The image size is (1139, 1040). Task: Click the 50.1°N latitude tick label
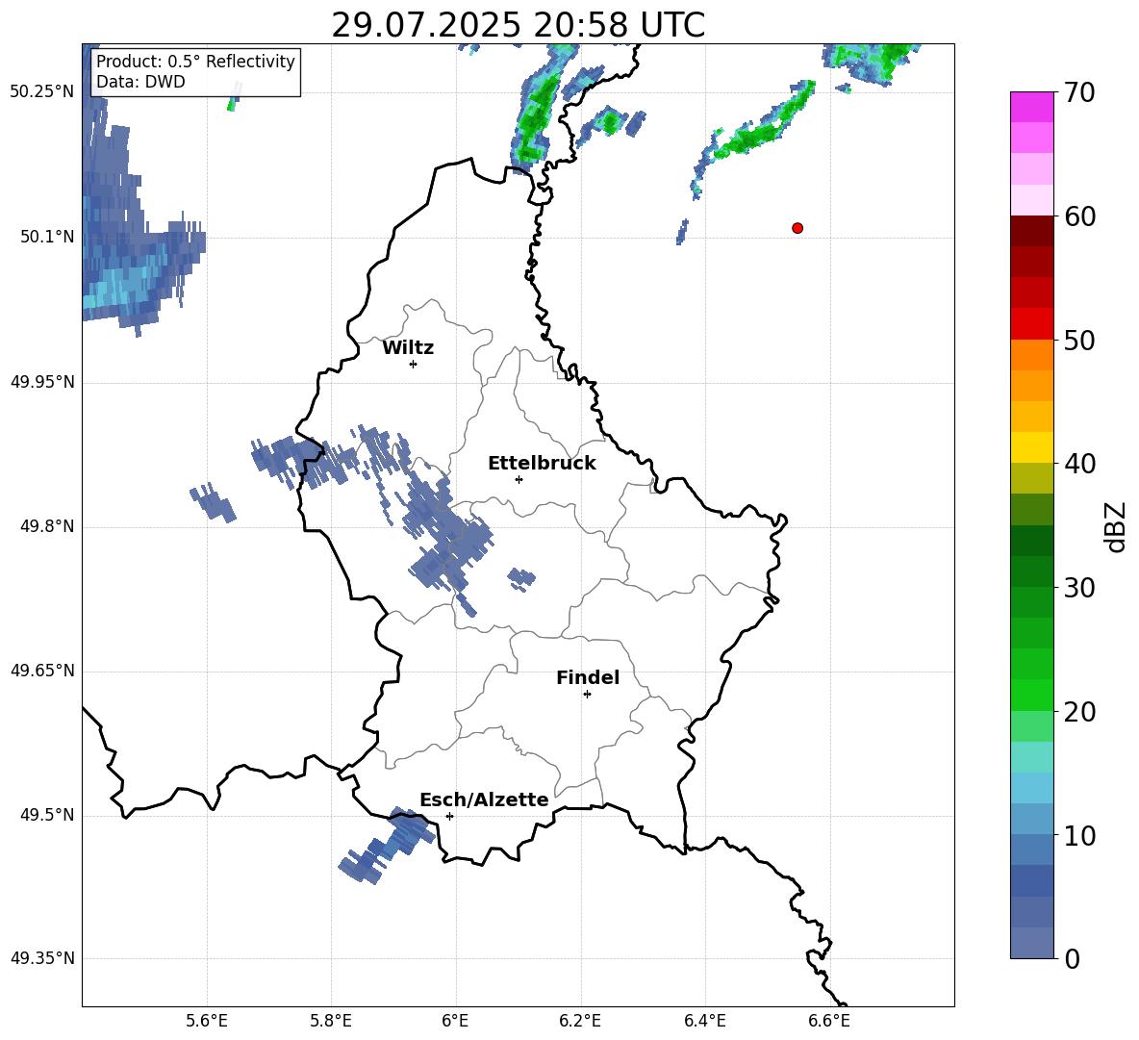click(x=47, y=237)
